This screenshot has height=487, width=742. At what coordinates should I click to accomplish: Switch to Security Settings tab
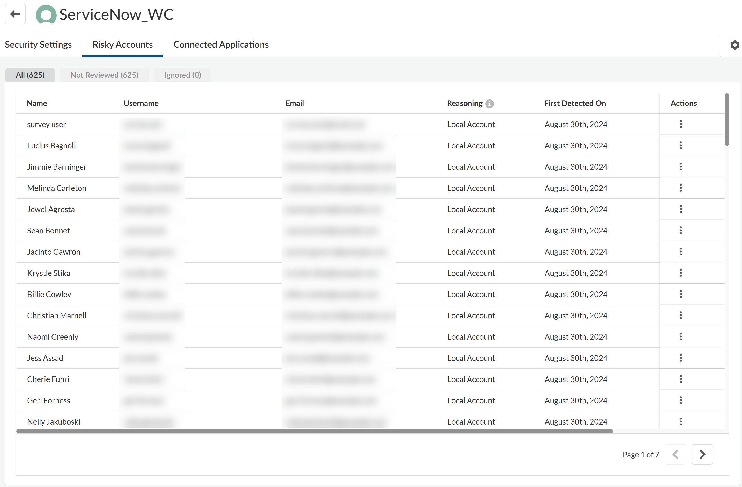coord(38,45)
